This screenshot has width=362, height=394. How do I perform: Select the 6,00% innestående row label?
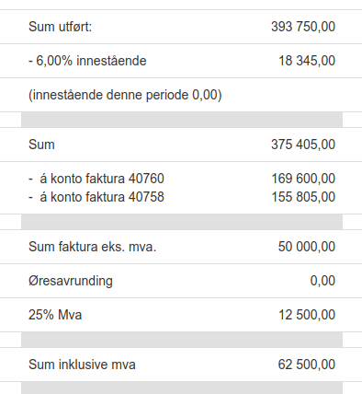(x=87, y=61)
